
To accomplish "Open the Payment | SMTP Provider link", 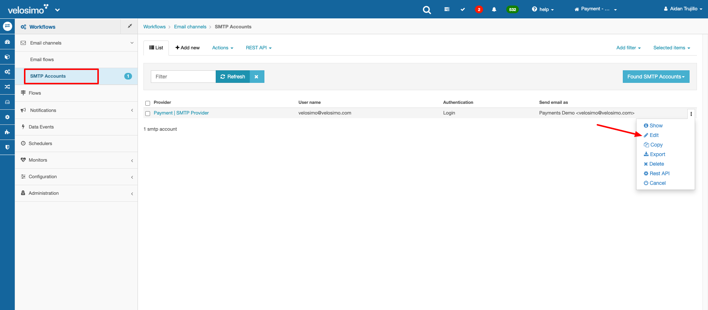I will [x=181, y=113].
